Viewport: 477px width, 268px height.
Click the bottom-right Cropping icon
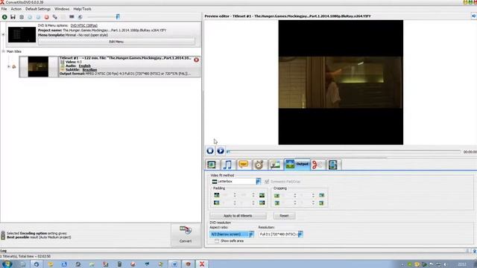click(x=321, y=202)
